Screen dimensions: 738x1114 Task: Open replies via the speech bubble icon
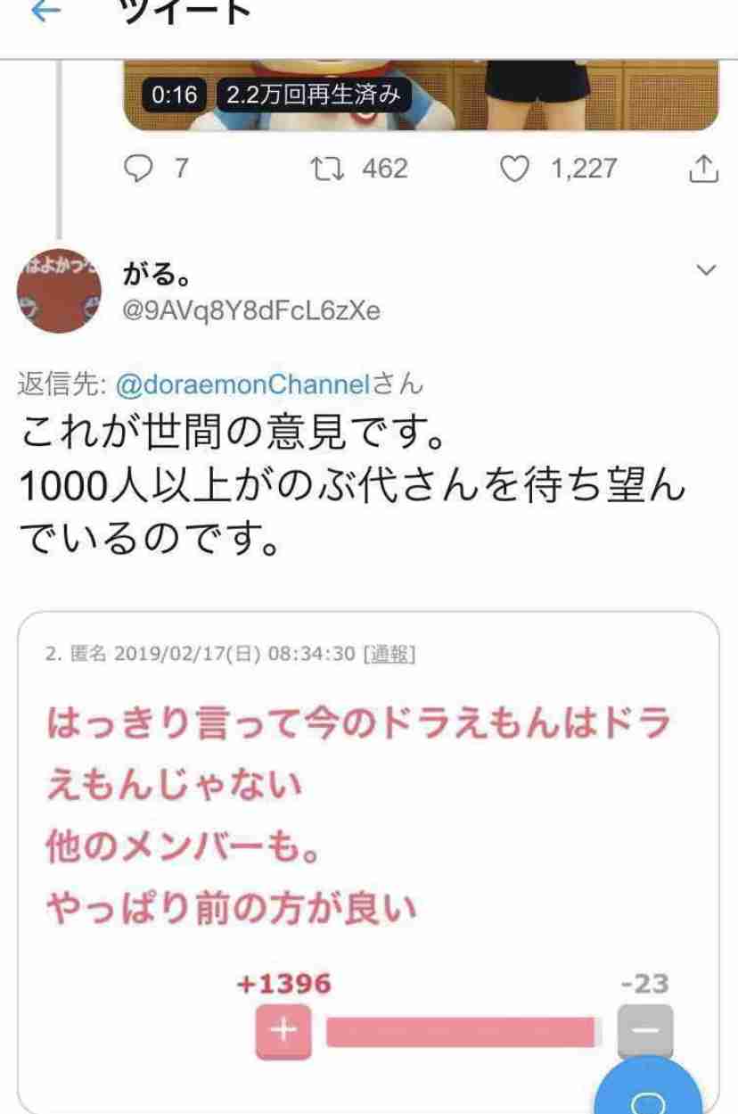[136, 169]
